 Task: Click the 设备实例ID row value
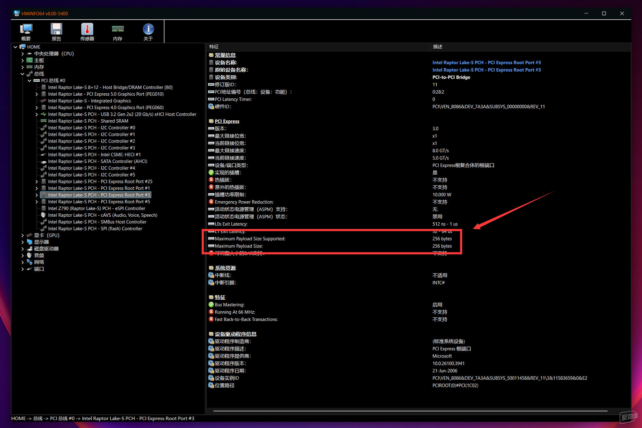tap(510, 378)
